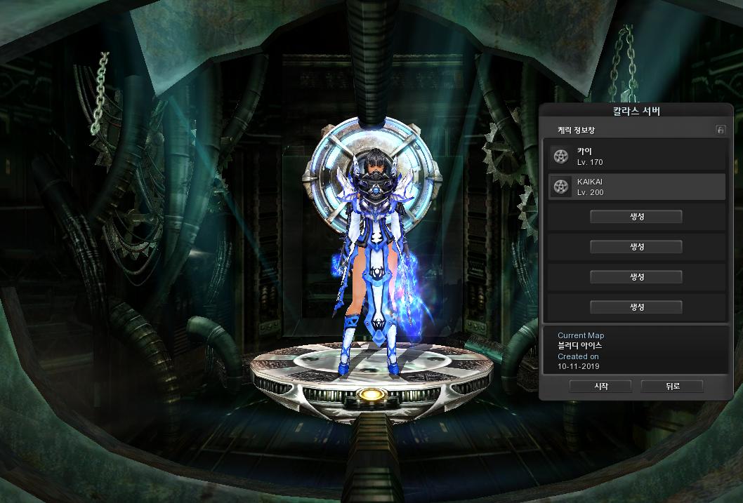Go back using the 뒤로 button
The height and width of the screenshot is (503, 743).
pyautogui.click(x=672, y=387)
